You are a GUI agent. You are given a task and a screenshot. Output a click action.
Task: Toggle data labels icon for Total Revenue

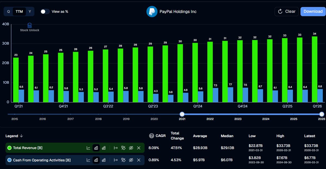[x=123, y=148]
